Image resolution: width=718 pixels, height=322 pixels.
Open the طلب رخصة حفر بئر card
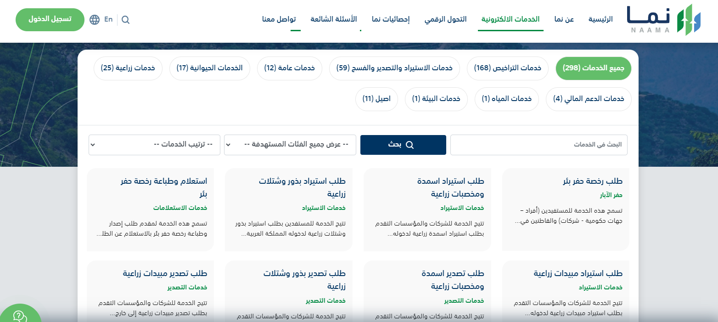[566, 209]
